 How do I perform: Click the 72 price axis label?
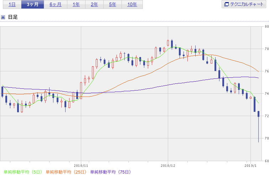click(x=267, y=116)
